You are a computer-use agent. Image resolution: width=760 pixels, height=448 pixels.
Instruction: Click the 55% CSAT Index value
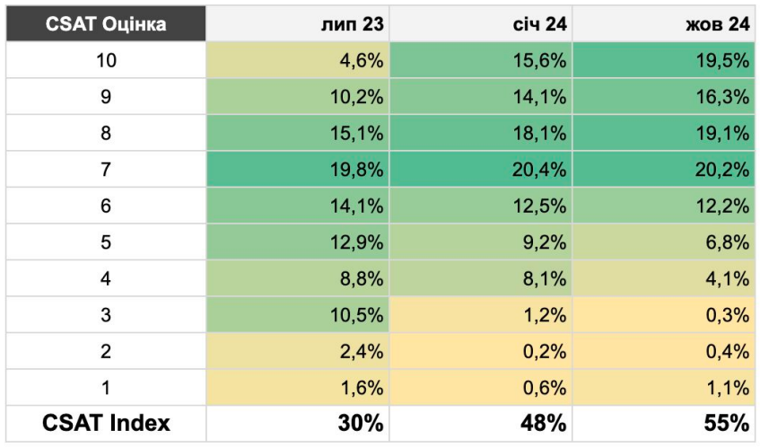(x=663, y=424)
